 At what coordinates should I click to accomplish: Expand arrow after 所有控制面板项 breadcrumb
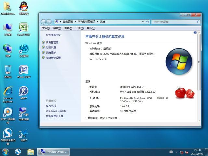[x=97, y=22]
